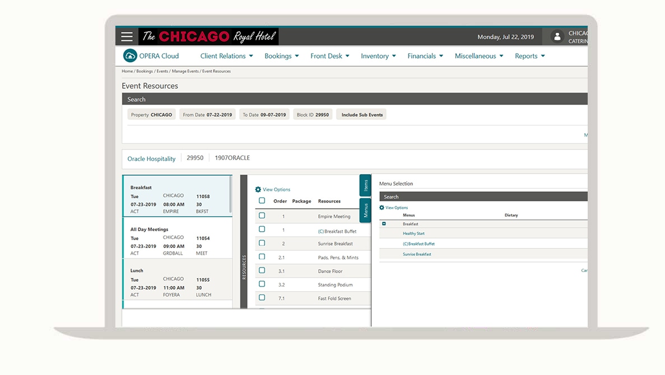Switch to the Menus side tab
The image size is (665, 375).
coord(365,210)
